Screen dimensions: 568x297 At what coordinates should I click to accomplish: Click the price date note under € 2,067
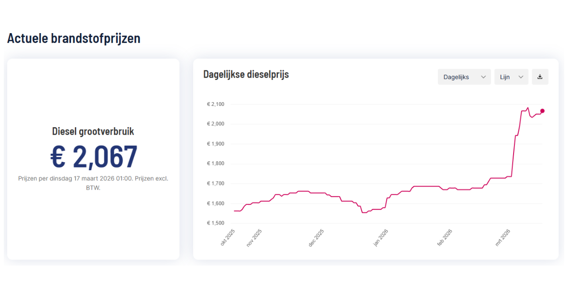tap(93, 183)
